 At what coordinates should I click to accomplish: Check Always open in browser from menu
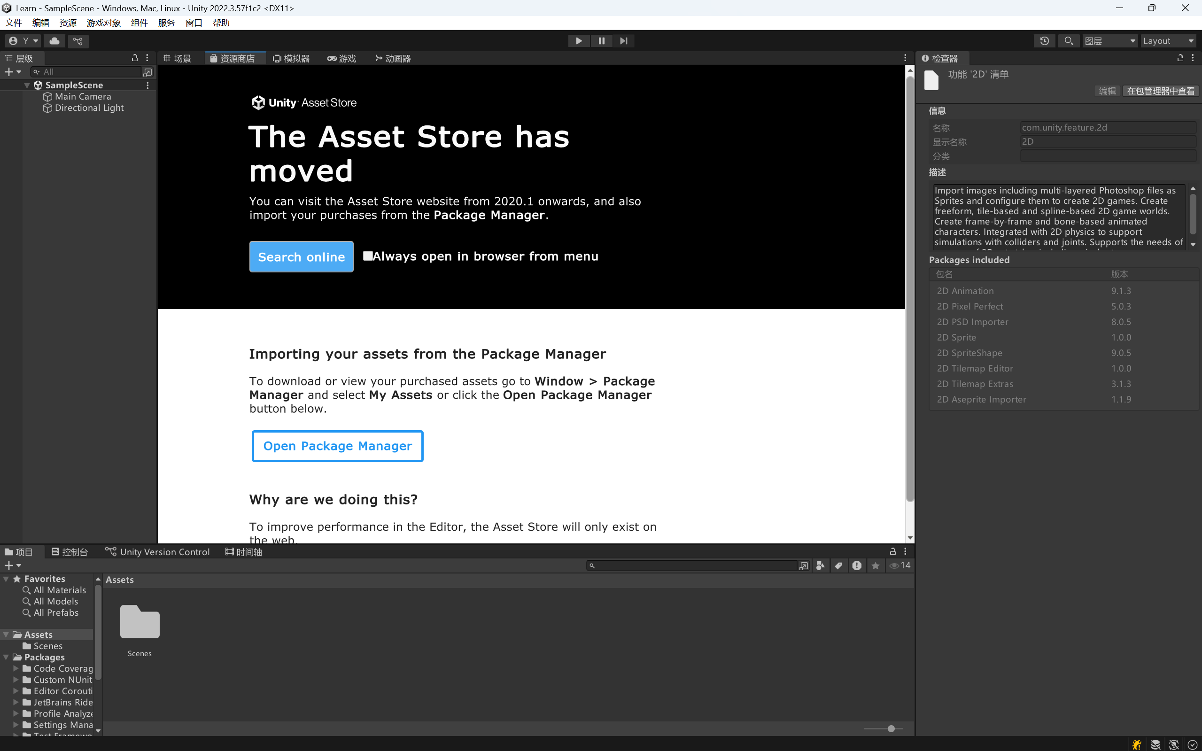click(x=368, y=256)
